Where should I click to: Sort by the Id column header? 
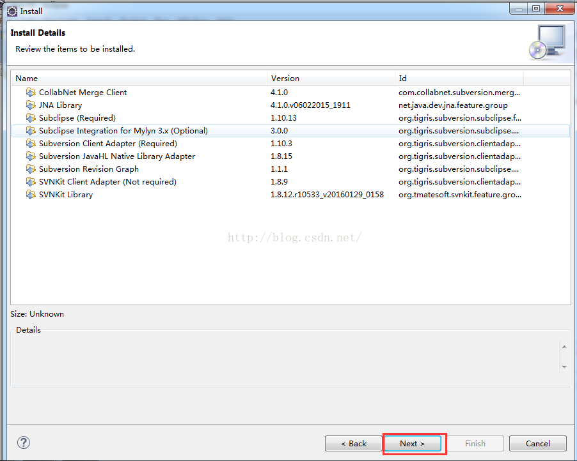pos(459,79)
